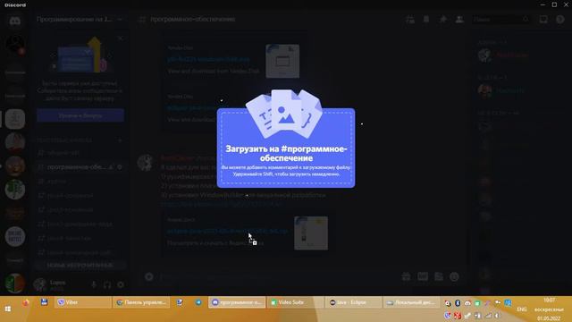Attach a file with the plus icon
The height and width of the screenshot is (322, 572).
coord(149,276)
